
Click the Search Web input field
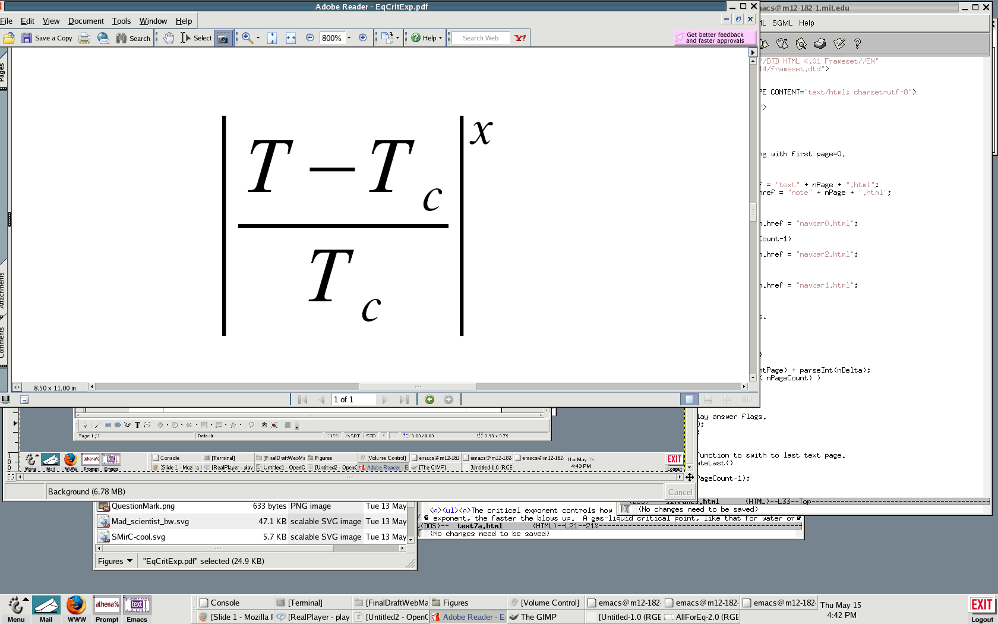(x=481, y=38)
